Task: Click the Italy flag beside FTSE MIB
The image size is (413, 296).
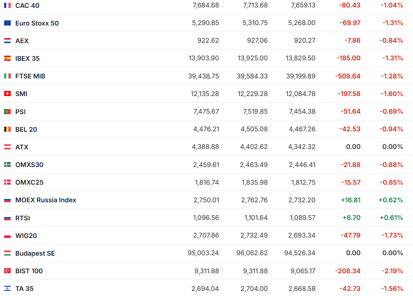Action: pyautogui.click(x=7, y=76)
